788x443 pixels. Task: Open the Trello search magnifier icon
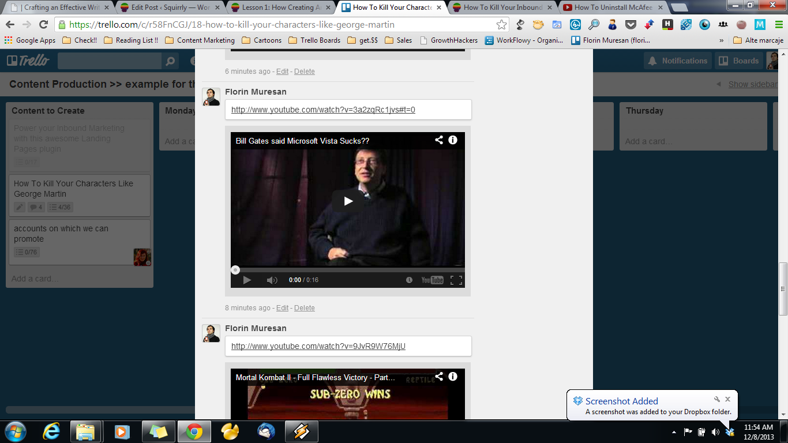point(170,61)
